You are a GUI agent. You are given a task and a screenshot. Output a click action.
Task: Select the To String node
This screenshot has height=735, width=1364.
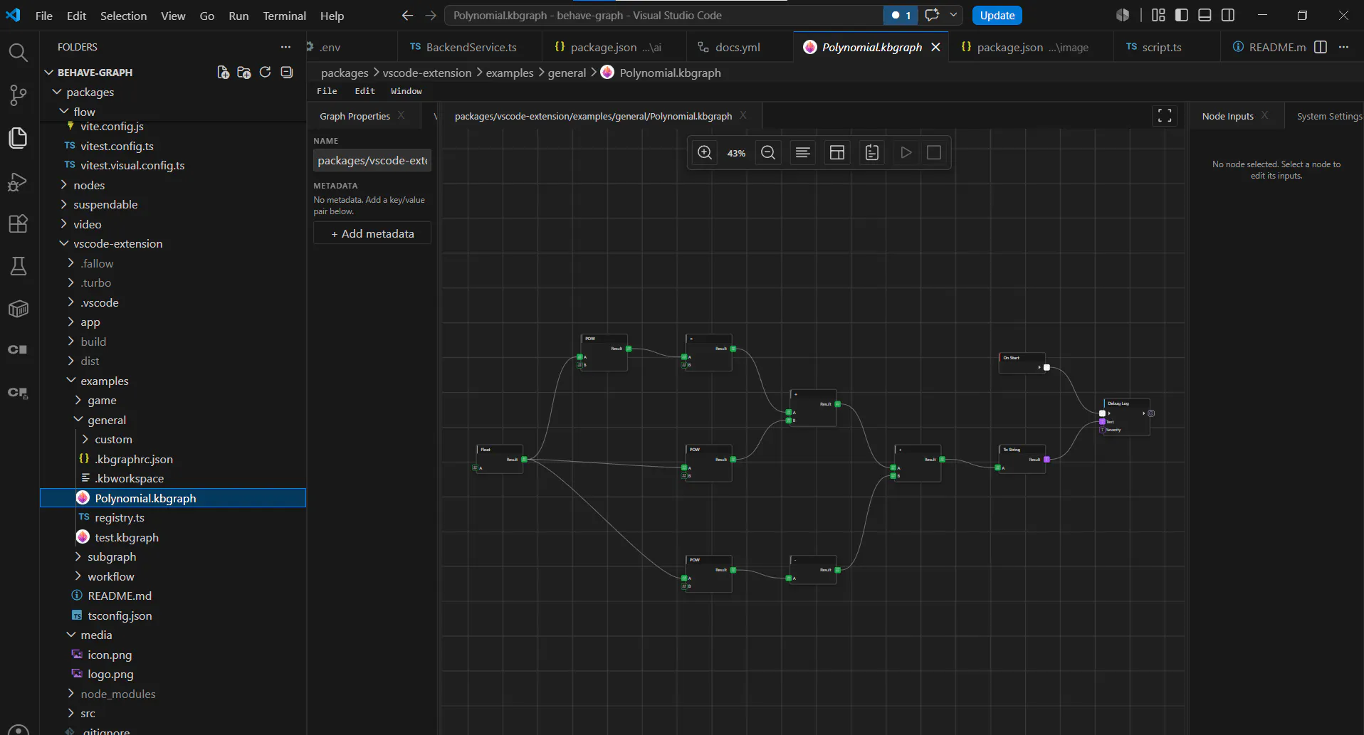[1022, 460]
